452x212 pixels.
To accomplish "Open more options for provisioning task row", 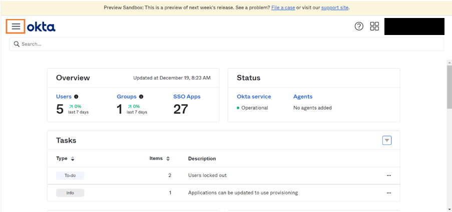I will [388, 192].
